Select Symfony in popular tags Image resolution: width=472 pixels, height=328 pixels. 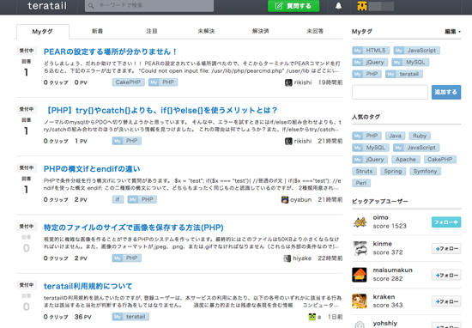point(425,172)
